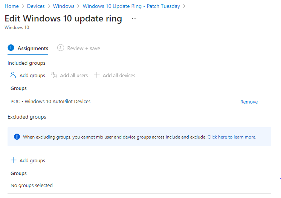The width and height of the screenshot is (281, 198).
Task: Open Devices in the breadcrumb
Action: (x=36, y=6)
